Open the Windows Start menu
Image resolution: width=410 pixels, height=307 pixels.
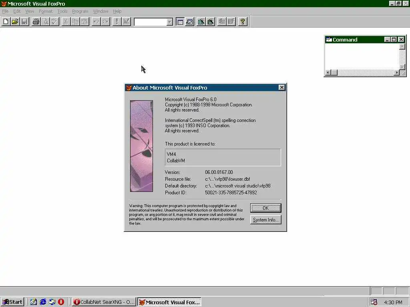tap(12, 302)
